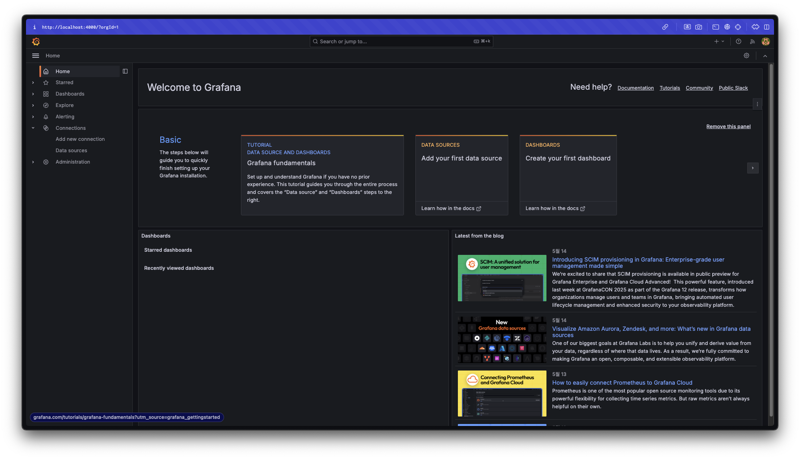The height and width of the screenshot is (459, 800).
Task: Open the news feed RSS icon
Action: (752, 41)
